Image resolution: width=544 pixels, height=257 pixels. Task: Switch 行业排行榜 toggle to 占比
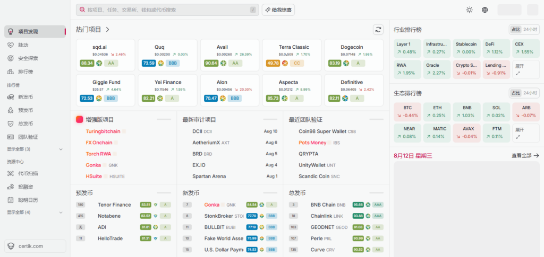[x=515, y=30]
